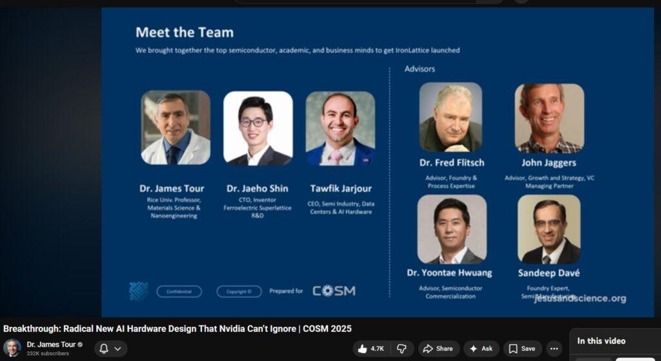
Task: Click the IronLattice lattice logo on slide
Action: pyautogui.click(x=138, y=291)
